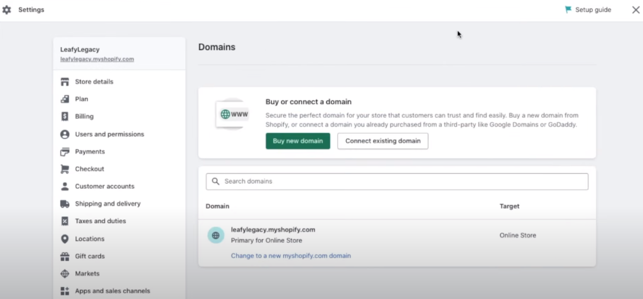Click the Payments card icon
643x299 pixels.
pyautogui.click(x=65, y=152)
